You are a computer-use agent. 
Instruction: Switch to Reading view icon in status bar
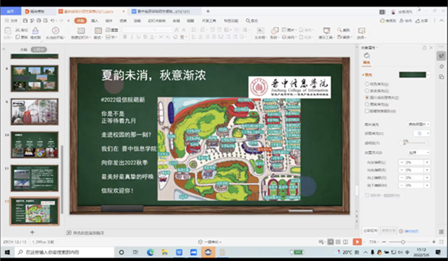coord(345,242)
